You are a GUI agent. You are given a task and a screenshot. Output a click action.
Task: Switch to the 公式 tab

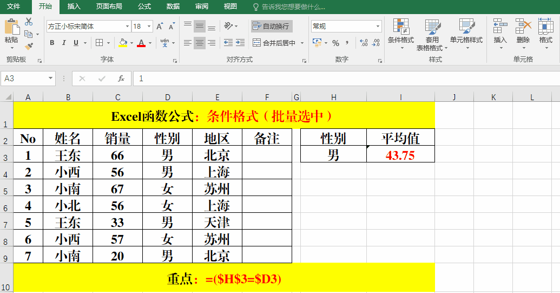pyautogui.click(x=144, y=6)
